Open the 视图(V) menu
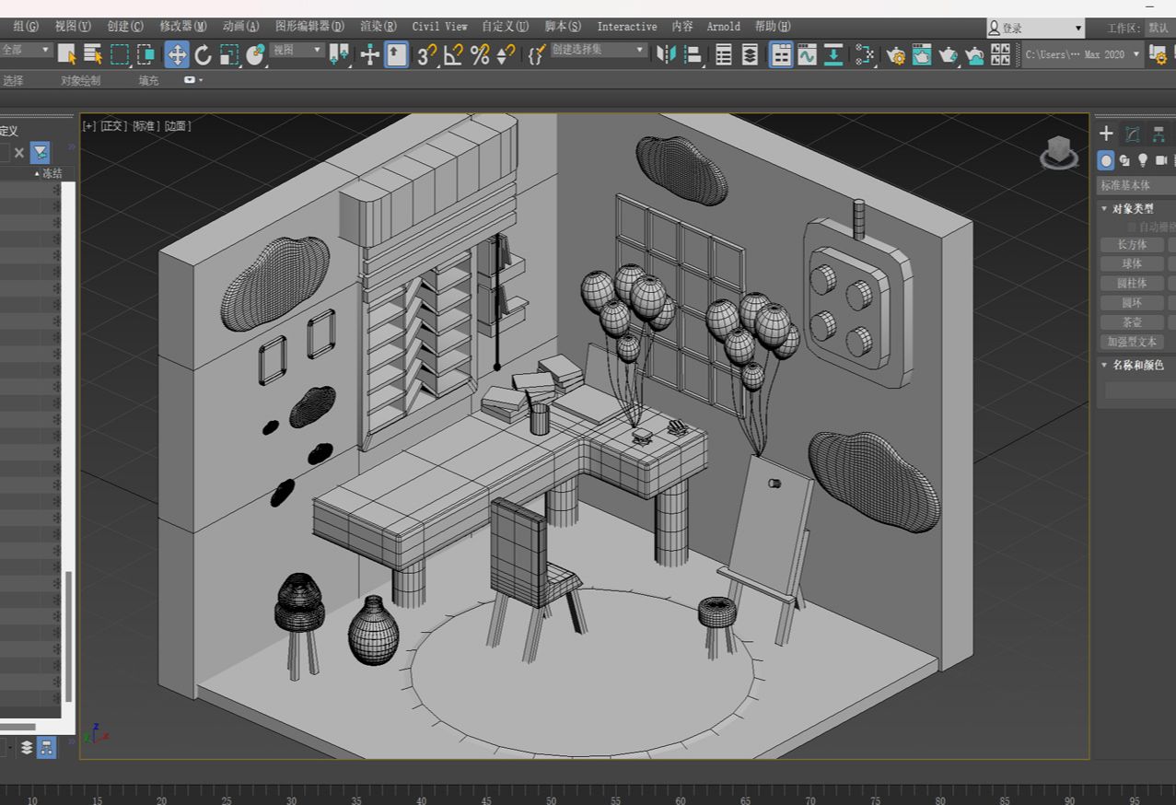 [73, 27]
